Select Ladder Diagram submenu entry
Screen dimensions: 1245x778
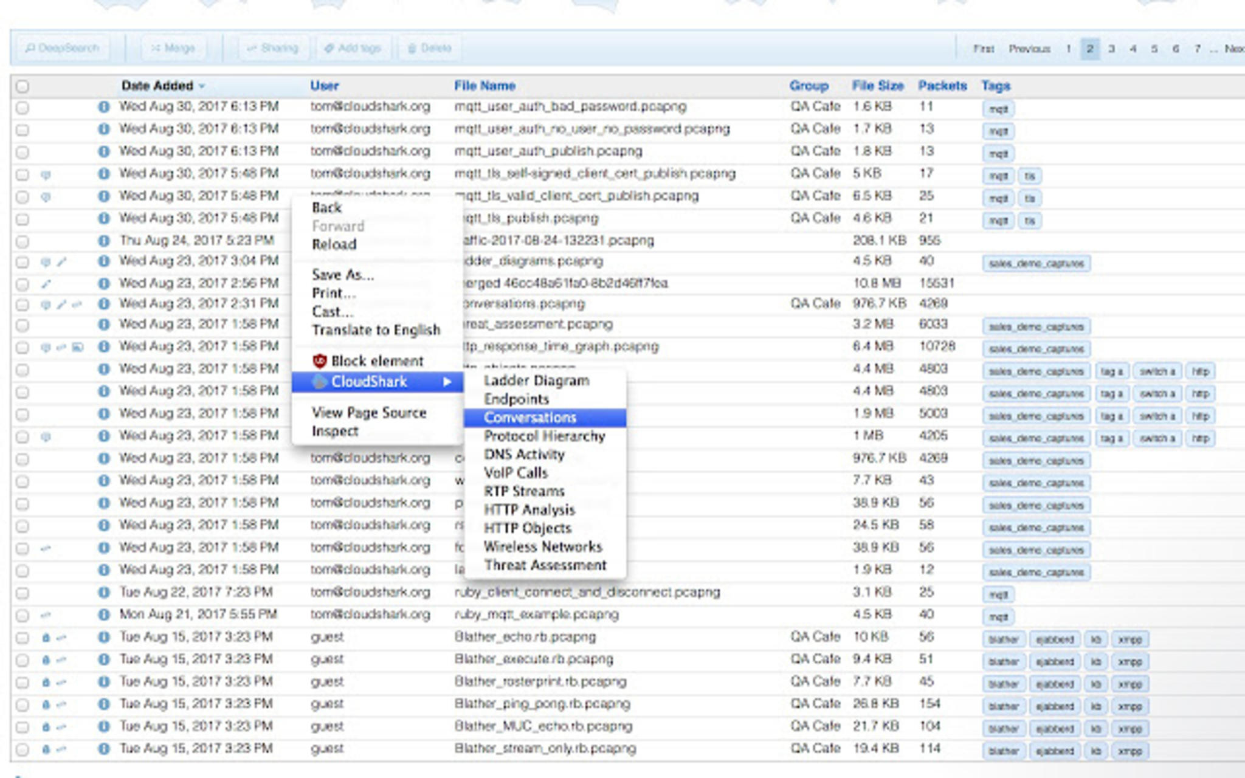click(545, 380)
